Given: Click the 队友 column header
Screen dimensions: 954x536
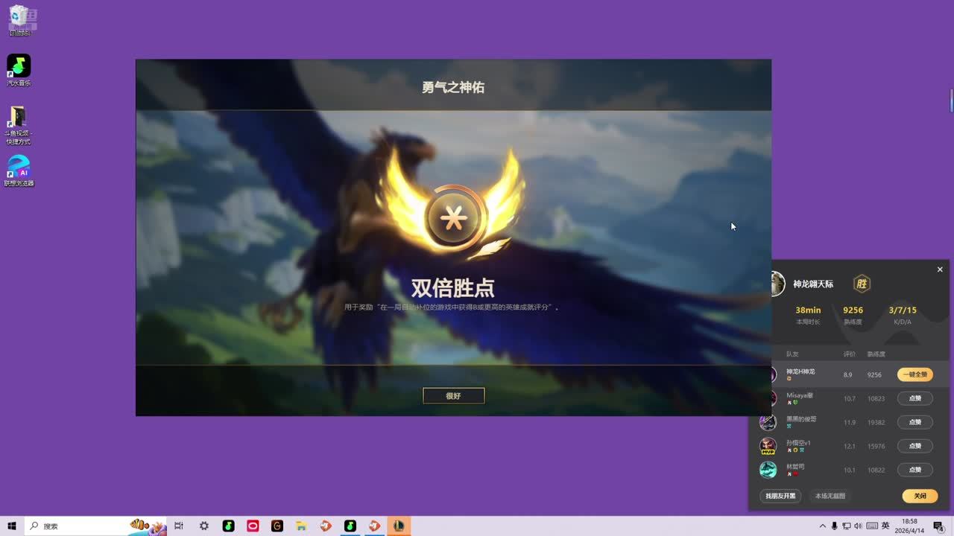Looking at the screenshot, I should click(x=792, y=354).
